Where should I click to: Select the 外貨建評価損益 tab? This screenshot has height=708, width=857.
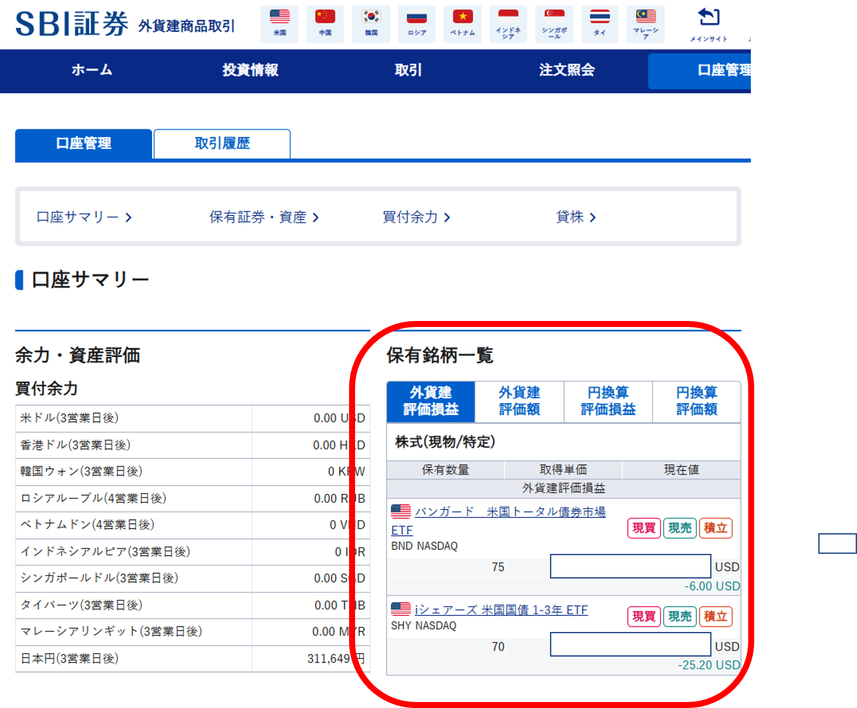pos(431,401)
